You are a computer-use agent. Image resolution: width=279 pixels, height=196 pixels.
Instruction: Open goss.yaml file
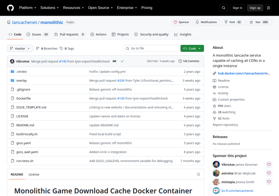coord(23,143)
